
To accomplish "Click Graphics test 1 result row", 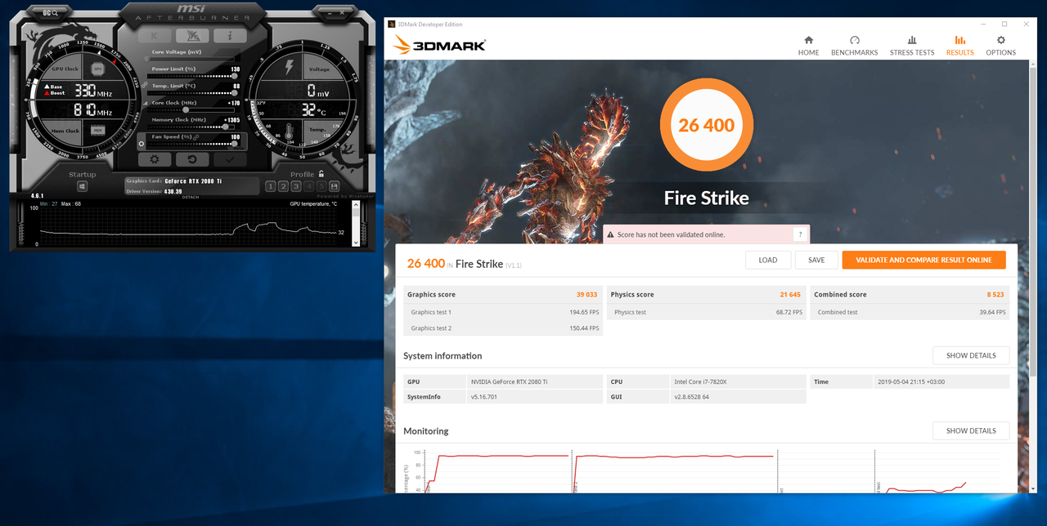I will 503,312.
